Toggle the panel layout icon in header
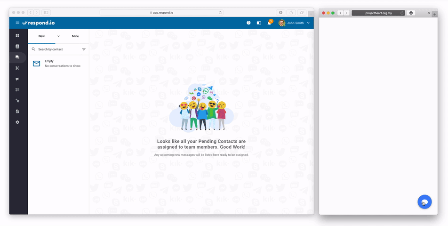The image size is (448, 226). (259, 23)
